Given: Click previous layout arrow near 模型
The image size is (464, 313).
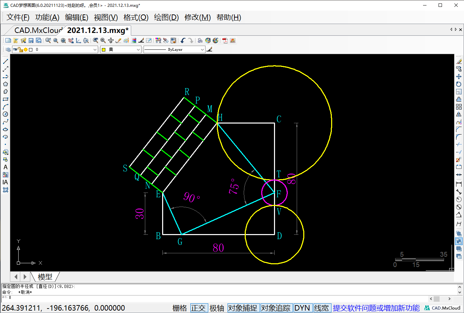Looking at the screenshot, I should [x=16, y=276].
